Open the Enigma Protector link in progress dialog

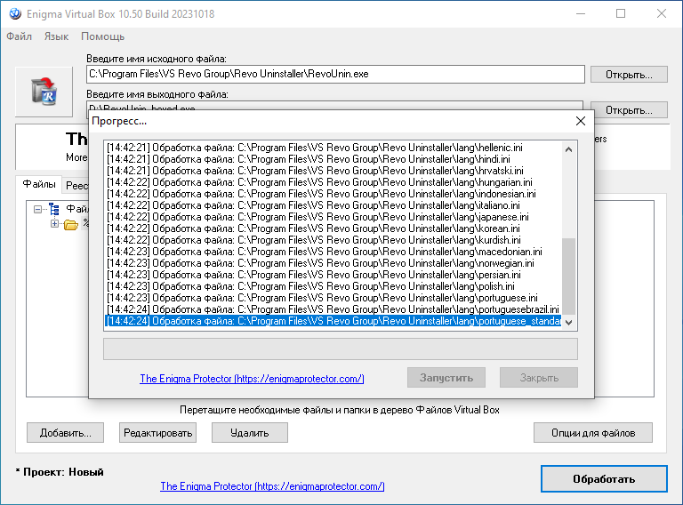252,379
